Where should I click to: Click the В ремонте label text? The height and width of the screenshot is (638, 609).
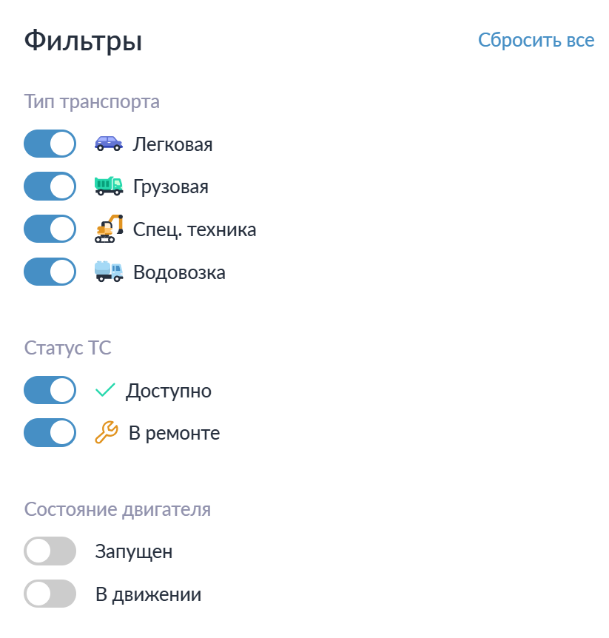pyautogui.click(x=174, y=433)
